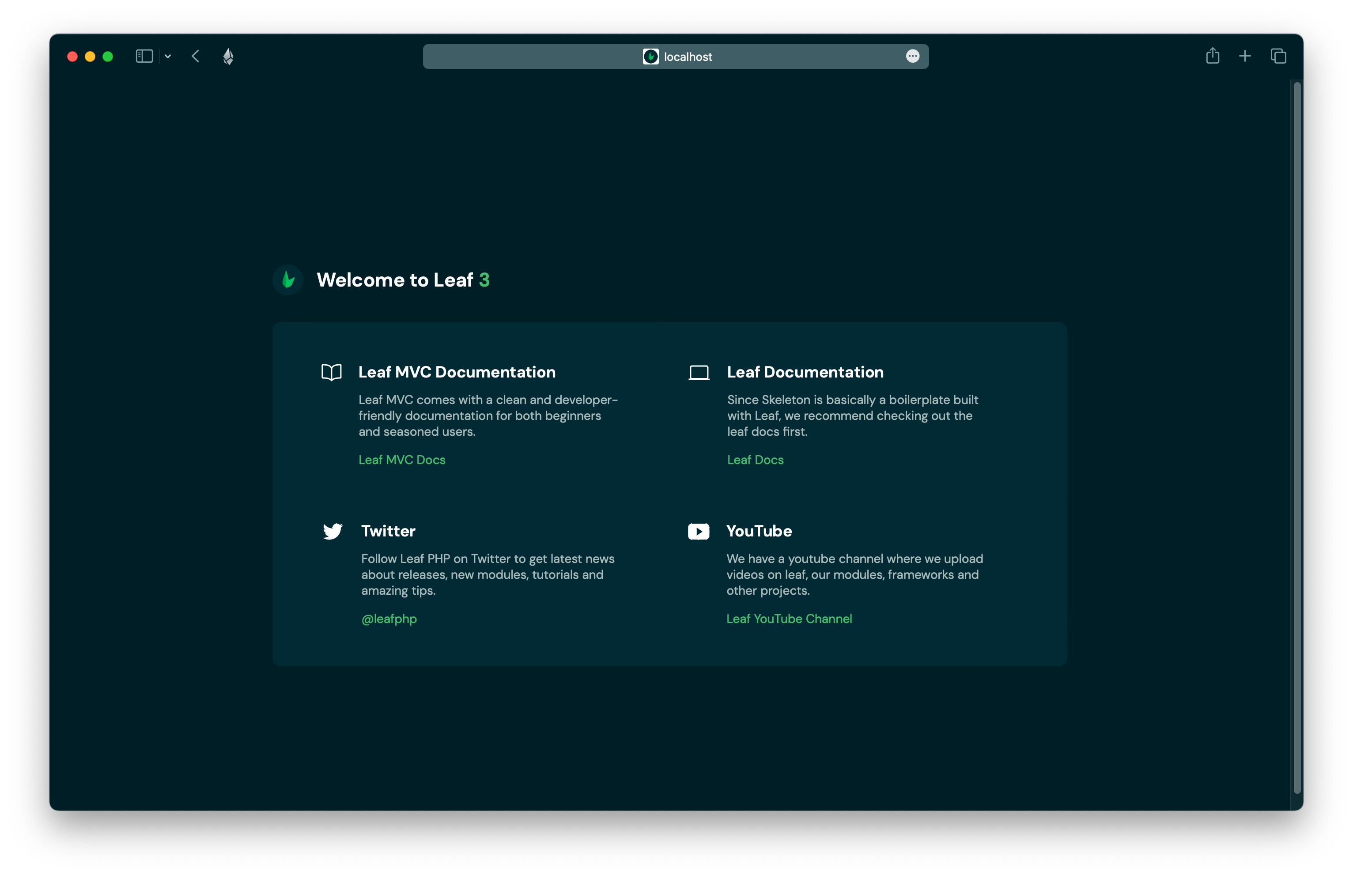Expand the sidebar tab group dropdown chevron
The height and width of the screenshot is (876, 1353).
[168, 56]
